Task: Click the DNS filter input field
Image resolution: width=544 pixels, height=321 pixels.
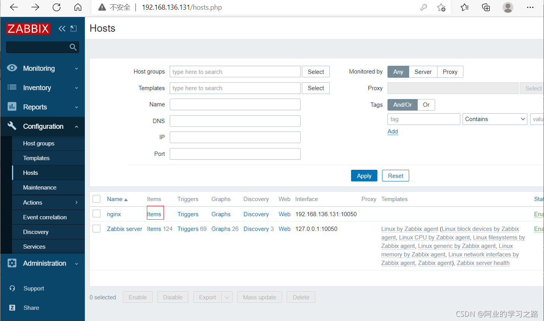Action: coord(235,121)
